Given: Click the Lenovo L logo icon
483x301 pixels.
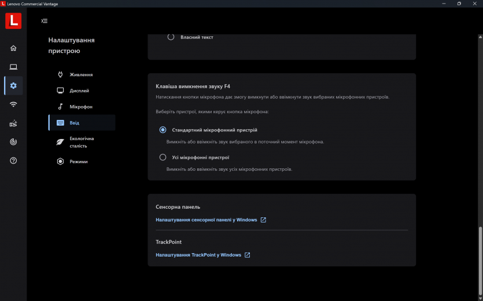Looking at the screenshot, I should click(x=13, y=21).
